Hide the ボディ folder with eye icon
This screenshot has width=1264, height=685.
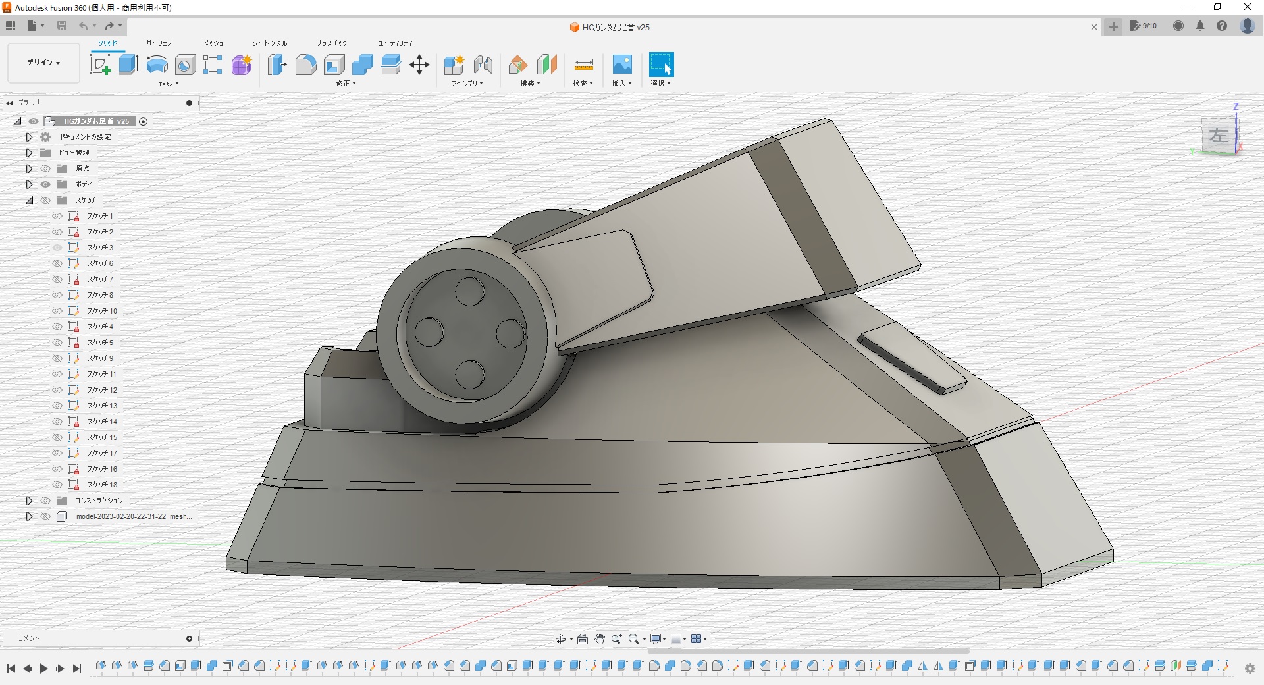(45, 184)
